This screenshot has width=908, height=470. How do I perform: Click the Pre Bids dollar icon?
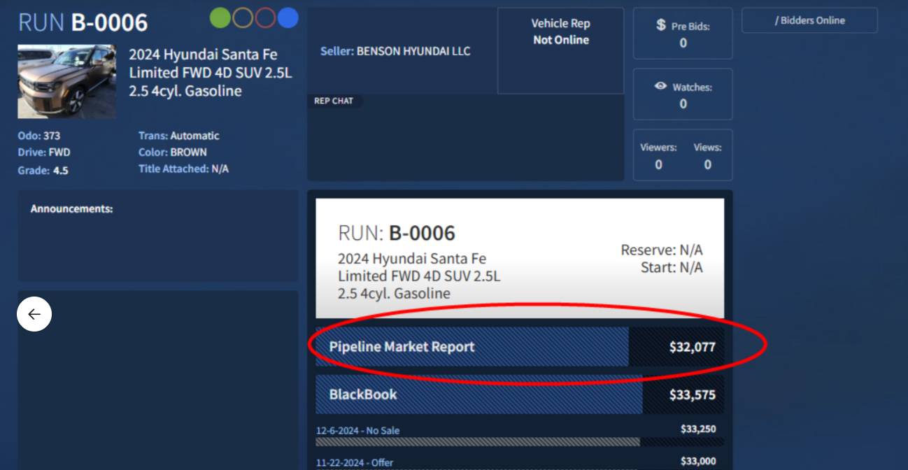pos(661,25)
